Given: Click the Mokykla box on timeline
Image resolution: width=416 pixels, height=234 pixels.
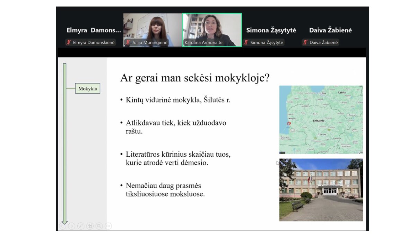Looking at the screenshot, I should click(87, 89).
